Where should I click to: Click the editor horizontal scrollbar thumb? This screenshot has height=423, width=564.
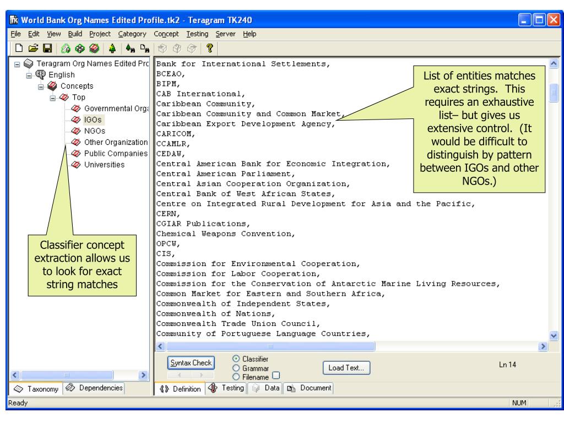point(270,346)
